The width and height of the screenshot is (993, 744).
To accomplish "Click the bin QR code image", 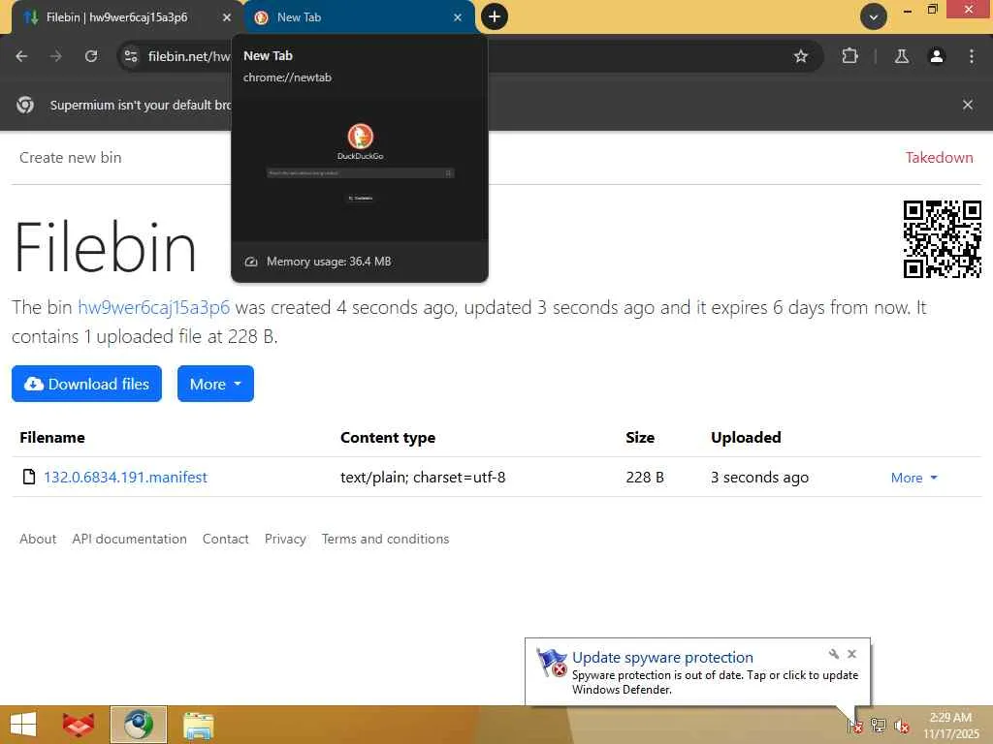I will click(943, 239).
